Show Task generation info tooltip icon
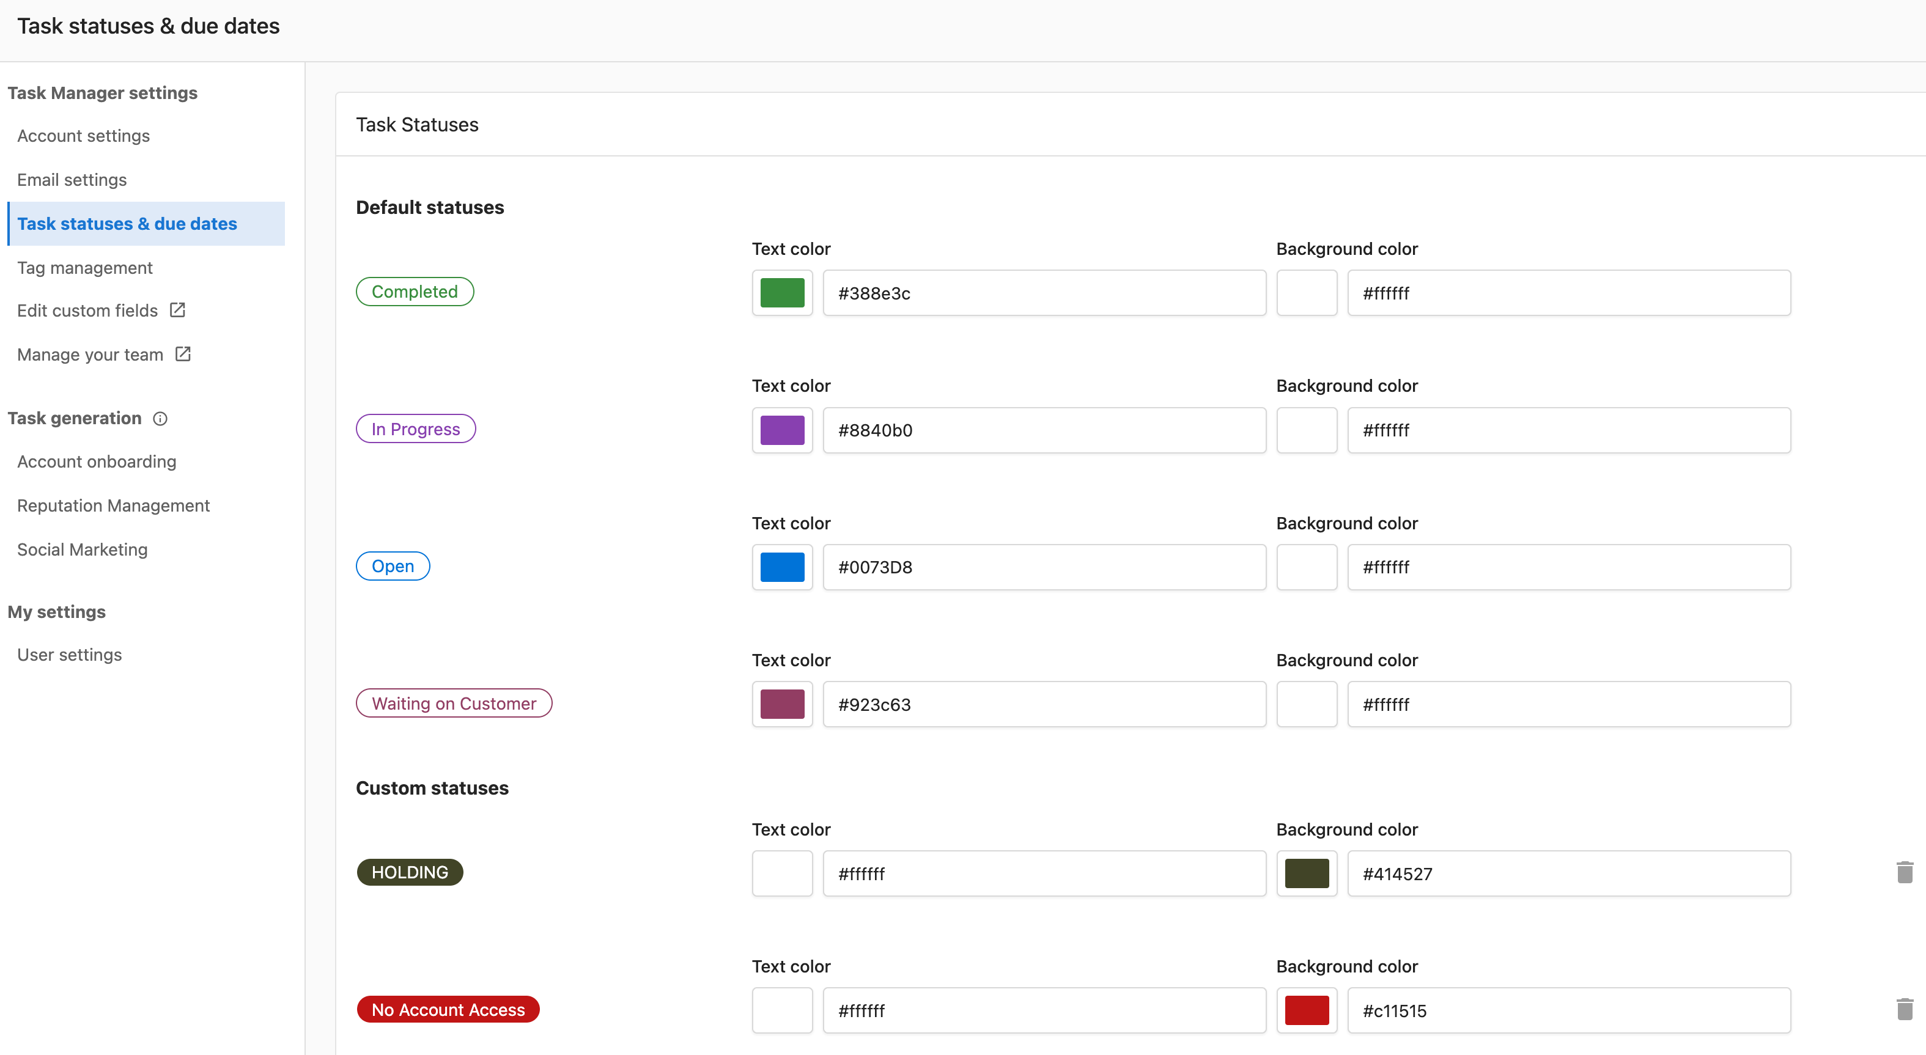 pyautogui.click(x=160, y=419)
